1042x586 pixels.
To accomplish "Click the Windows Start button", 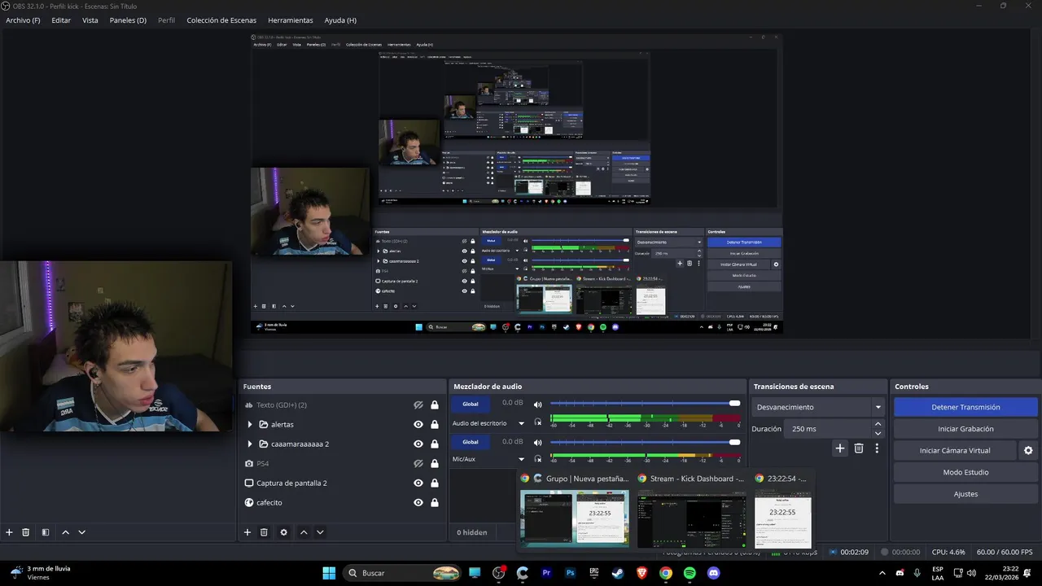I will (329, 573).
